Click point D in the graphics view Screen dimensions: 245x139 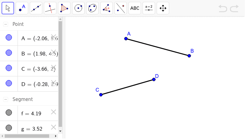coord(154,79)
